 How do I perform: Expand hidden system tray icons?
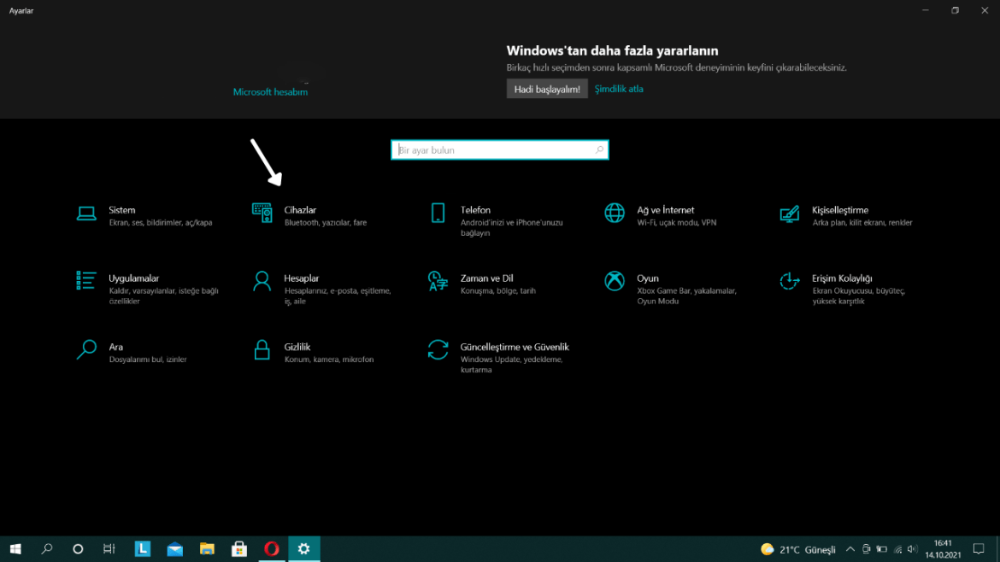[850, 549]
